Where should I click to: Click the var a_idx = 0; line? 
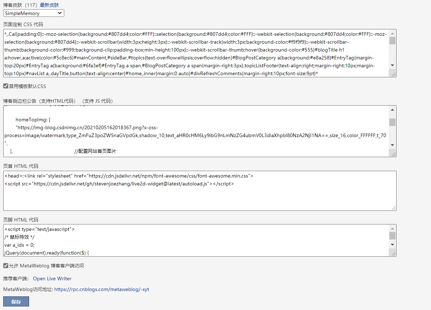pyautogui.click(x=19, y=245)
